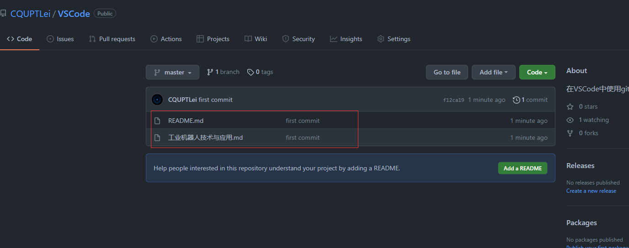Open the Security tab

(299, 39)
